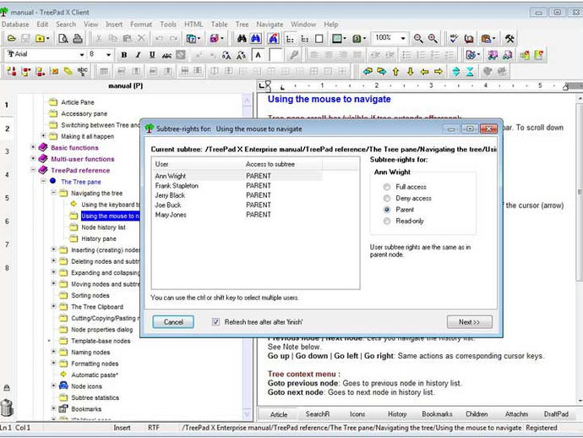Expand the Naming nodes tree item
Viewport: 583px width, 438px height.
pyautogui.click(x=53, y=352)
